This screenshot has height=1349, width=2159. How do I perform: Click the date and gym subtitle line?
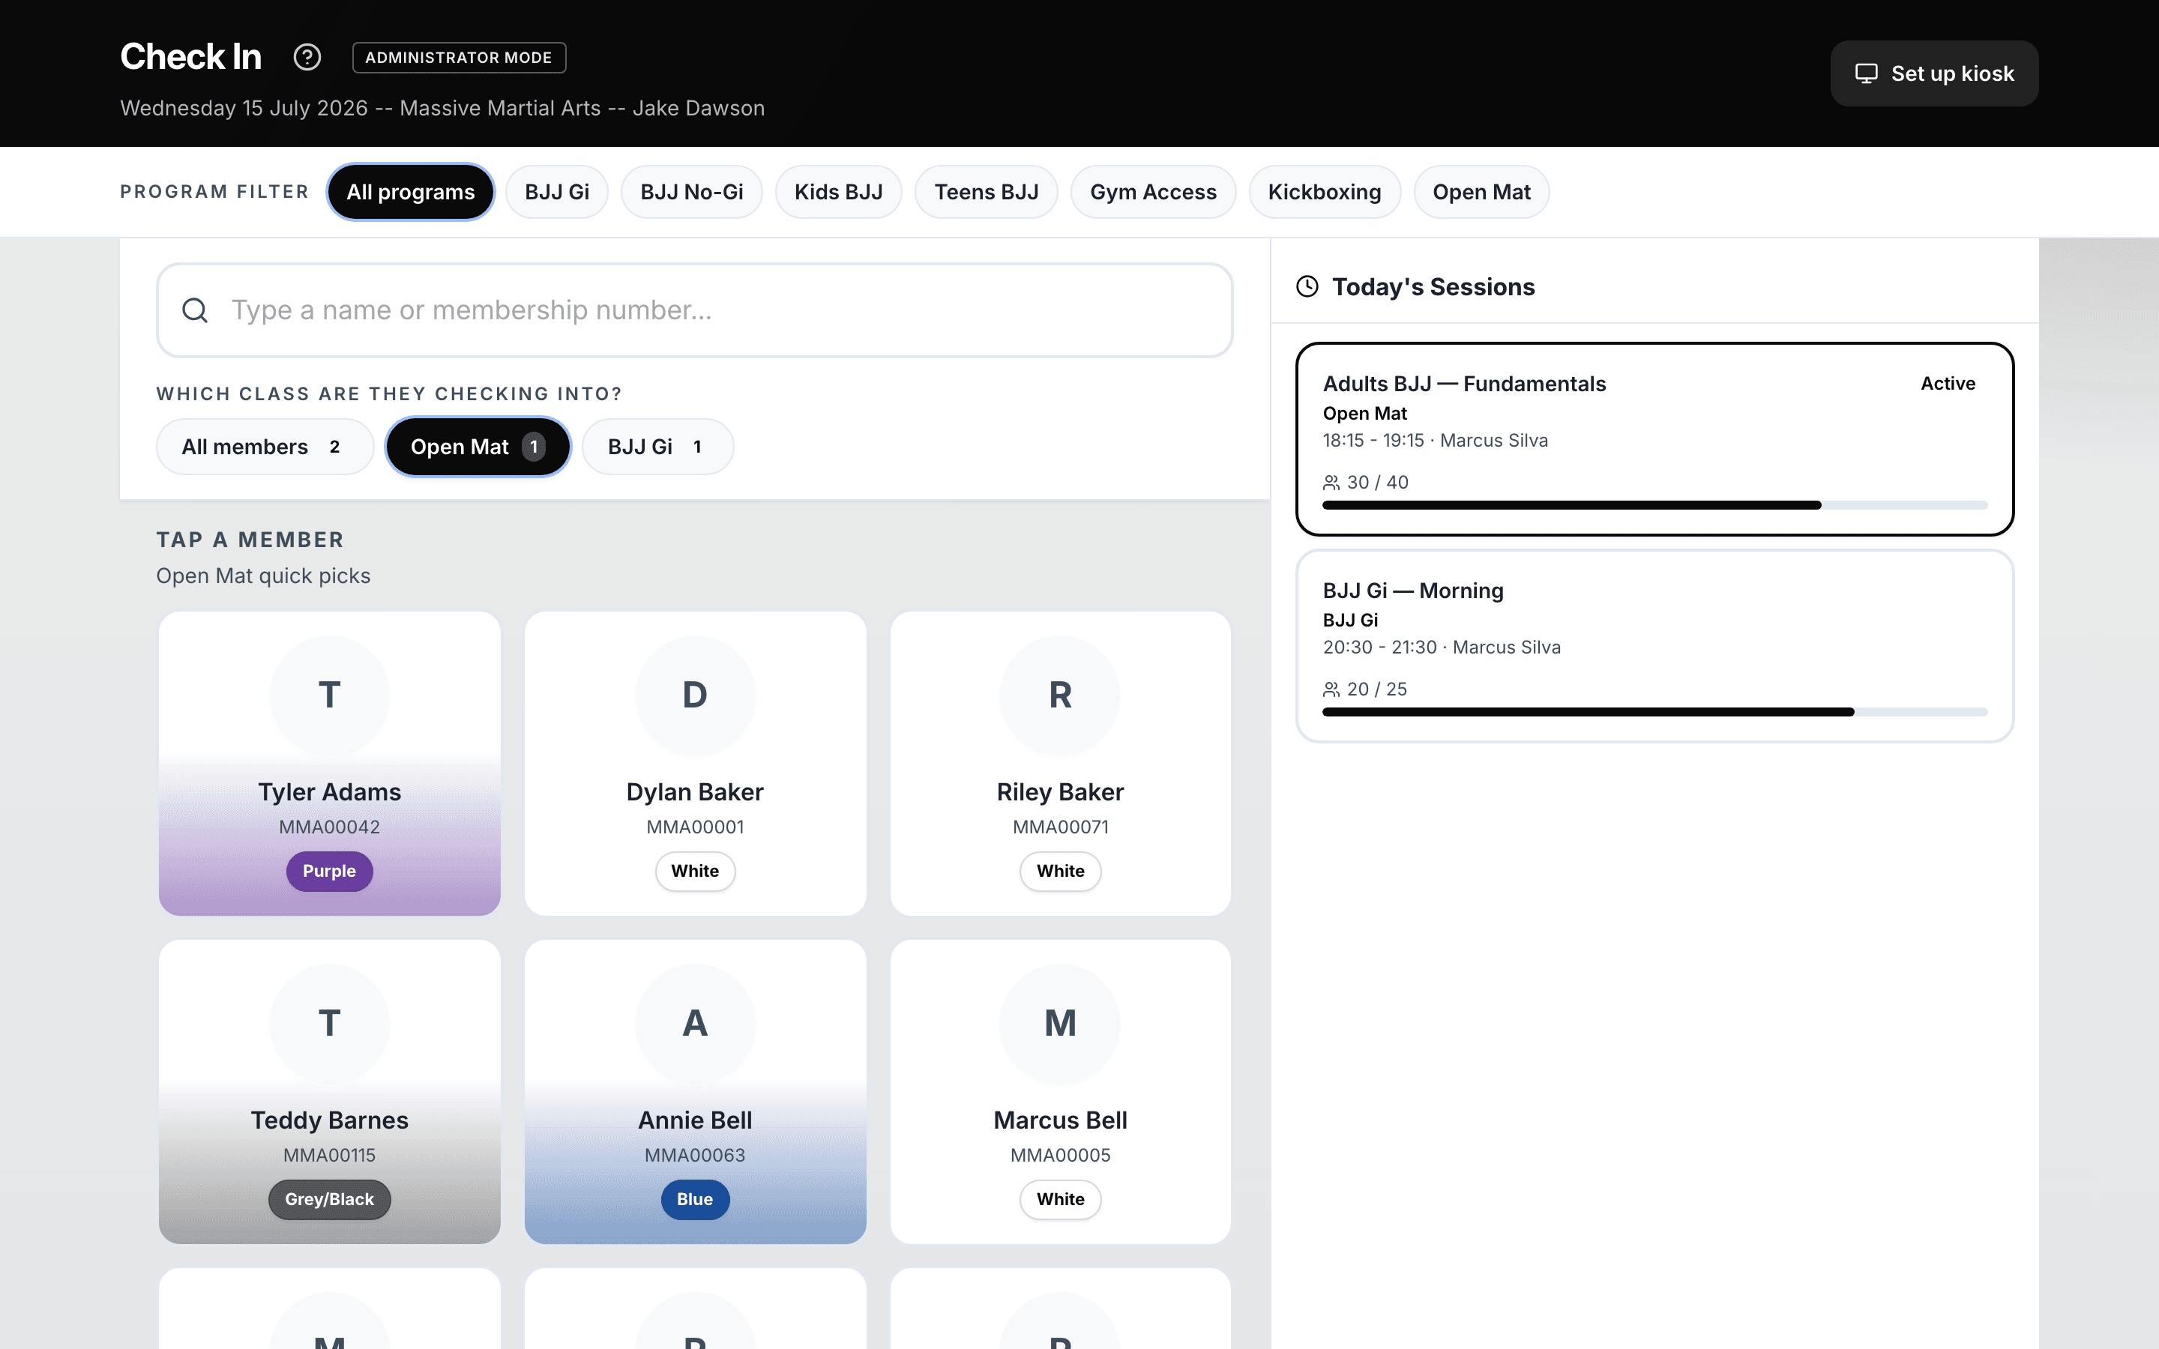pyautogui.click(x=442, y=108)
